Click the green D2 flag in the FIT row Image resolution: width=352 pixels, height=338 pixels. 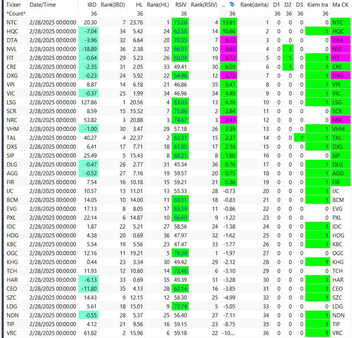click(x=288, y=58)
